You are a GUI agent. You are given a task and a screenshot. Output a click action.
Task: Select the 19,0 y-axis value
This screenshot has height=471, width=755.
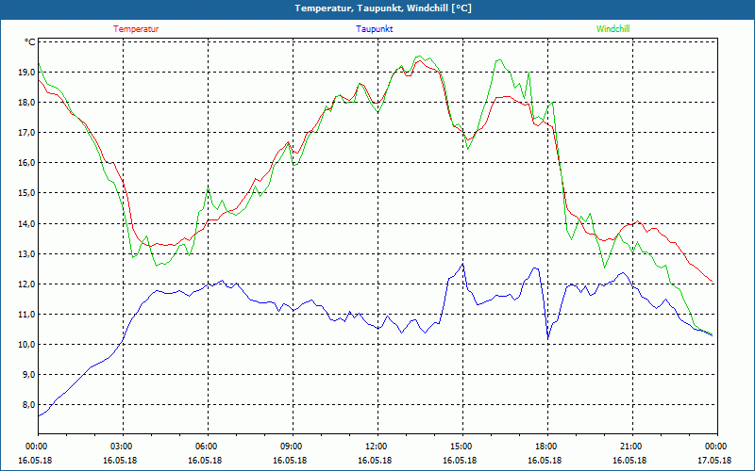[27, 73]
